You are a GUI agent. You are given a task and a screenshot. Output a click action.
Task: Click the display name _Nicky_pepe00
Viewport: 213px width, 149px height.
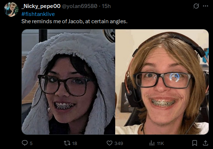coord(41,6)
